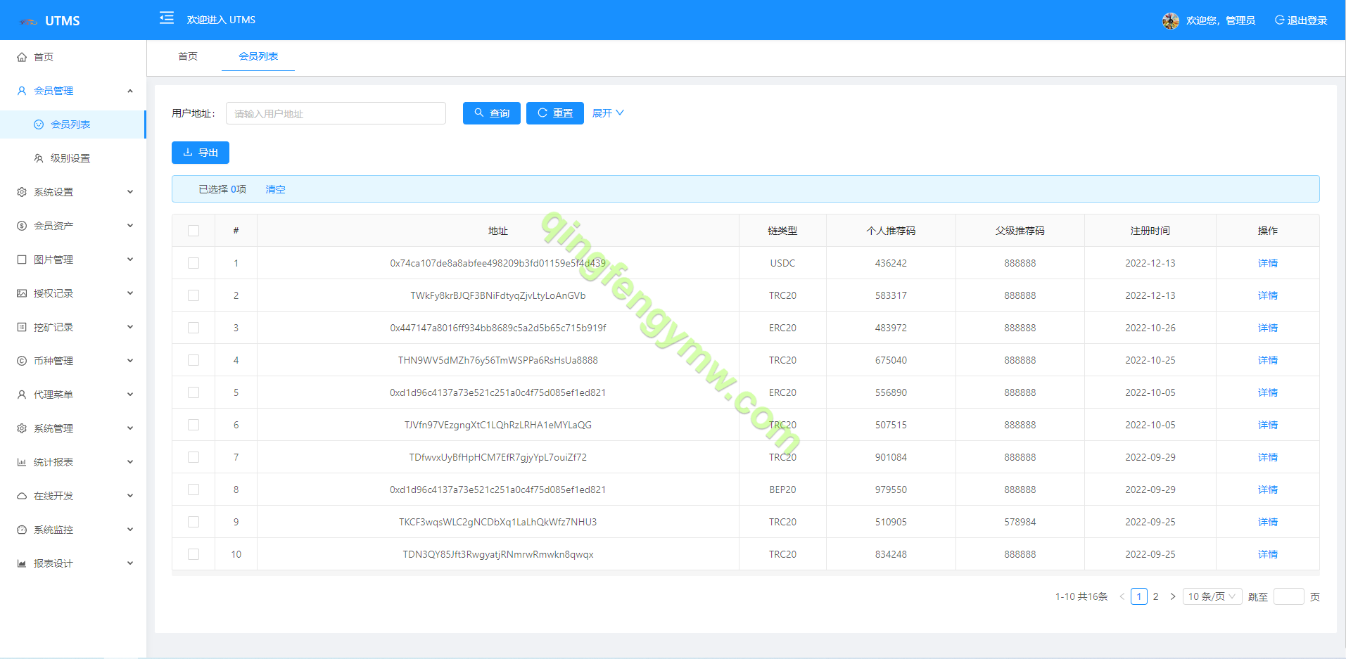The width and height of the screenshot is (1346, 659).
Task: Click the 查询 search button
Action: (x=492, y=113)
